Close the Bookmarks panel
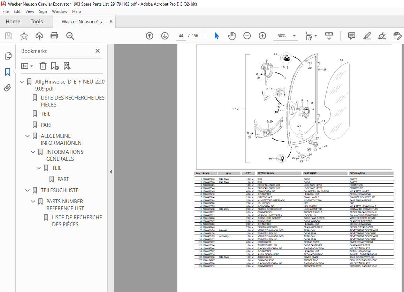404x292 pixels. click(97, 51)
